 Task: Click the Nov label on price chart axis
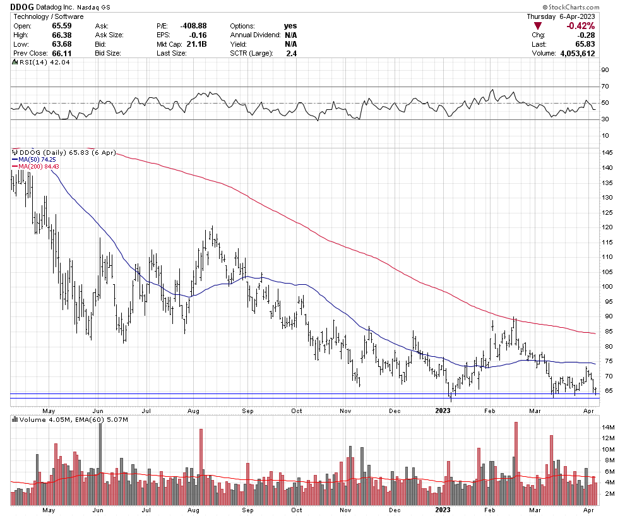click(x=345, y=411)
